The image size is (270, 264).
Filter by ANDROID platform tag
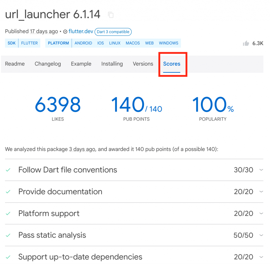[x=83, y=43]
